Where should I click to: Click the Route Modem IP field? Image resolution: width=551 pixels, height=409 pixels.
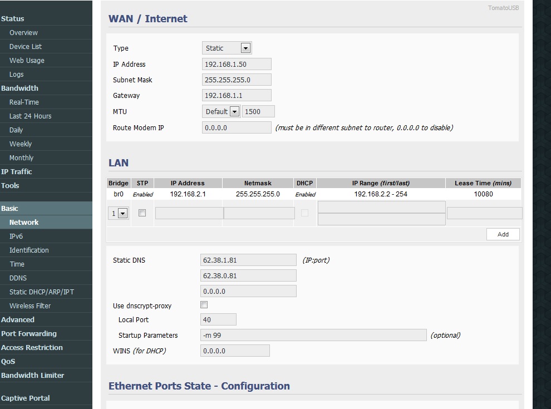click(237, 127)
